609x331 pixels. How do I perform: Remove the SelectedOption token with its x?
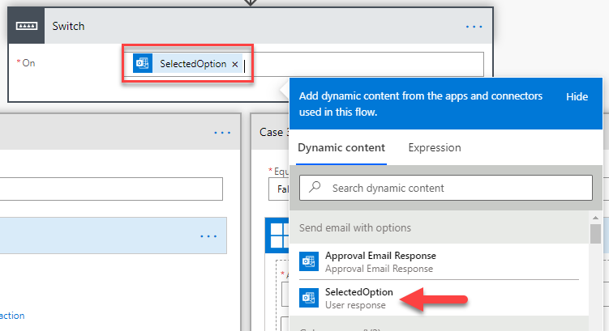click(x=235, y=65)
